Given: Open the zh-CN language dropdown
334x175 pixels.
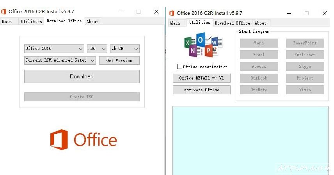Looking at the screenshot, I should pos(125,49).
